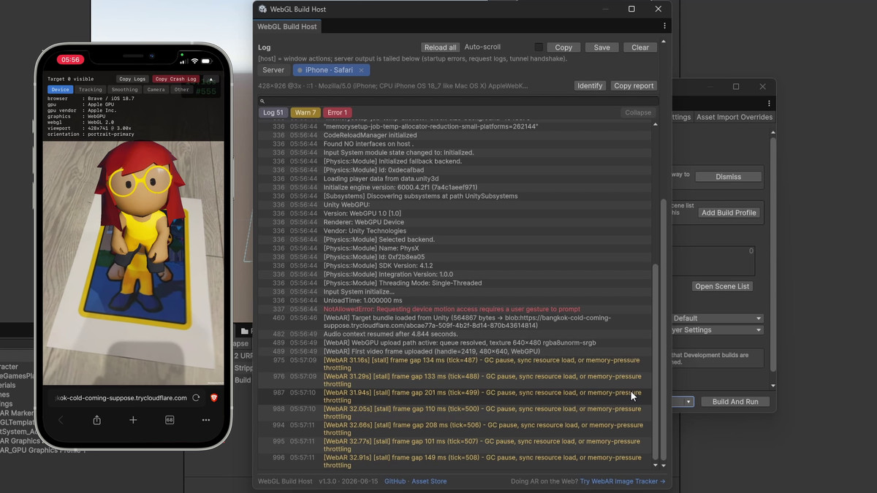Toggle the Error 1 filter
877x493 pixels.
pyautogui.click(x=337, y=112)
